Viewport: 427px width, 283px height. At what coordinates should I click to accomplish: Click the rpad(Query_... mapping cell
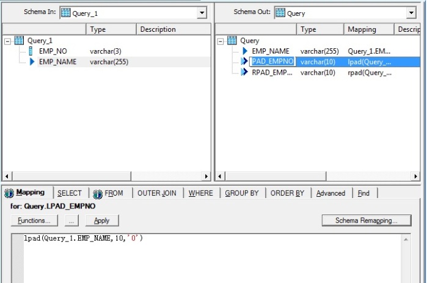click(x=370, y=73)
